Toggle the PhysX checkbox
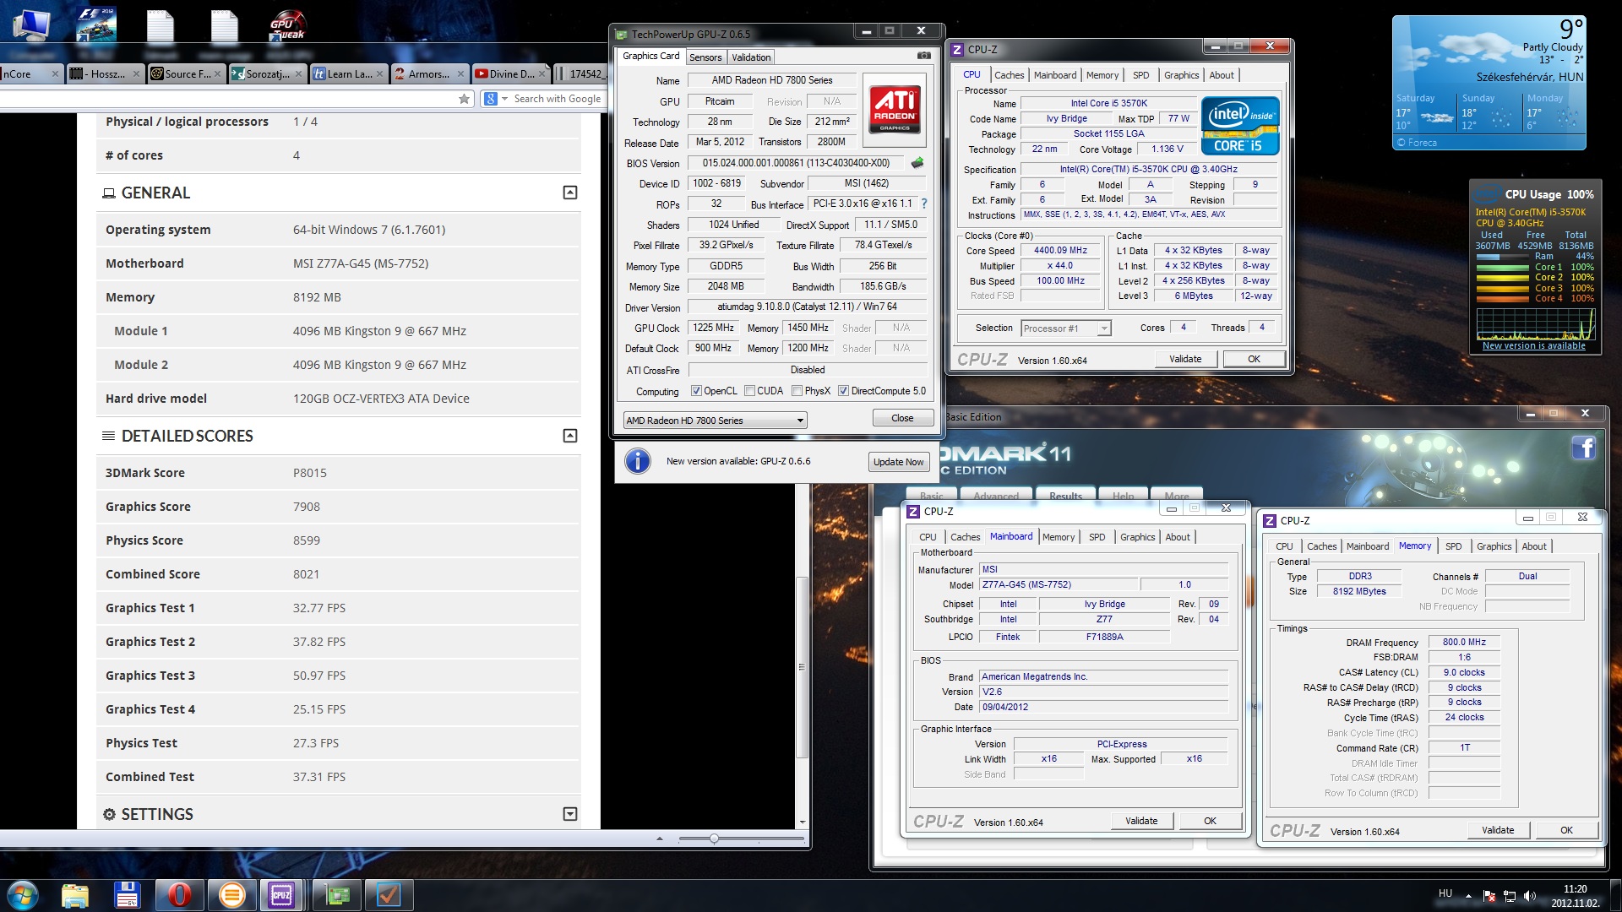 click(797, 391)
